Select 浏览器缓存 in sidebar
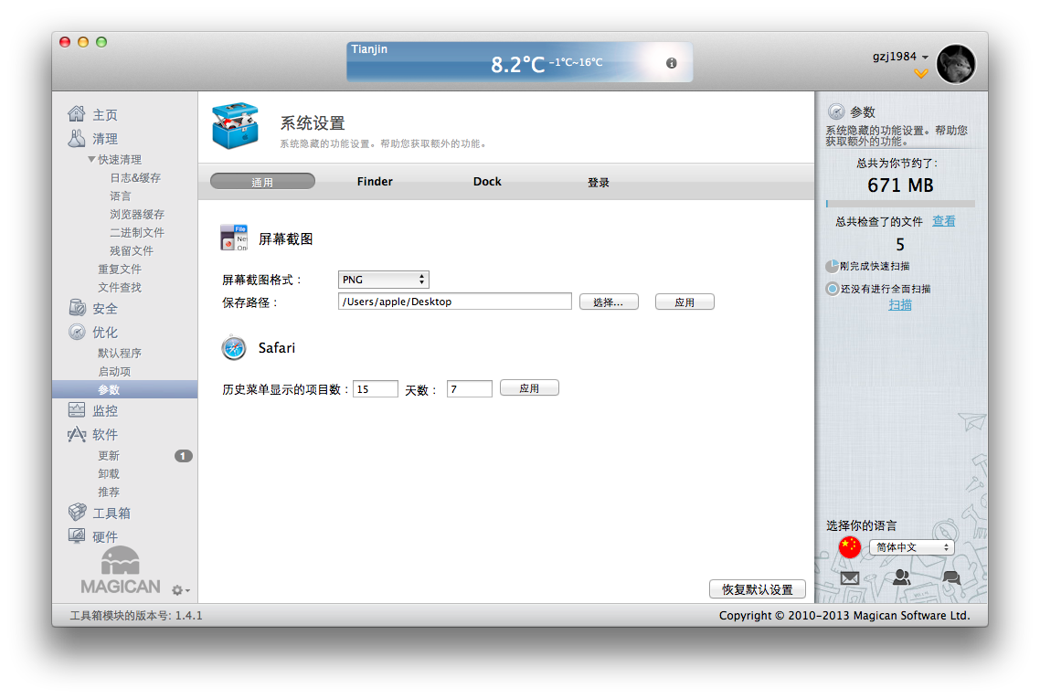The image size is (1040, 699). tap(137, 214)
